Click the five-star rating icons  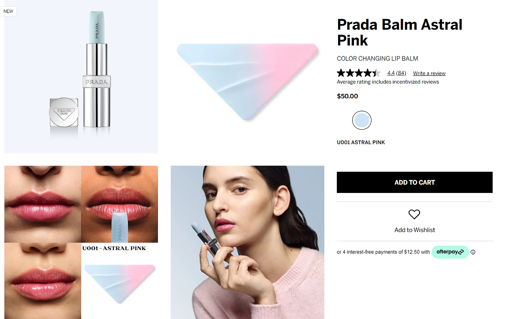pyautogui.click(x=359, y=73)
